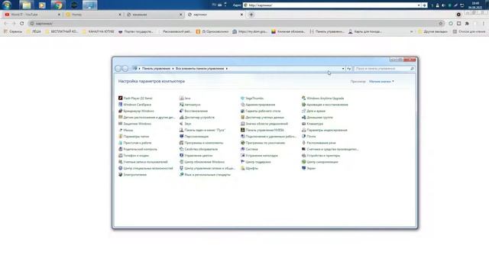Open Центр обновления Windows item
The height and width of the screenshot is (275, 489).
click(x=202, y=162)
